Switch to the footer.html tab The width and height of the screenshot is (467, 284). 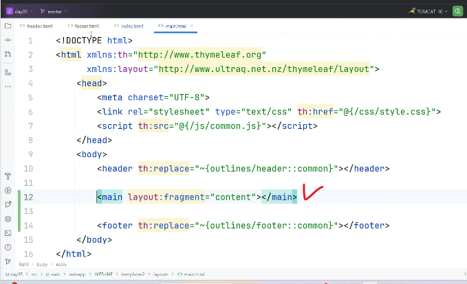(83, 26)
